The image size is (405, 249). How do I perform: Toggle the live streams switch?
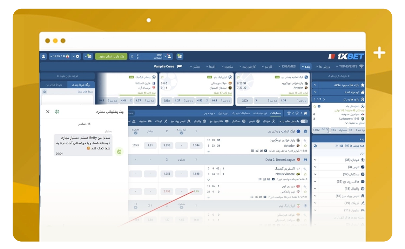click(304, 121)
